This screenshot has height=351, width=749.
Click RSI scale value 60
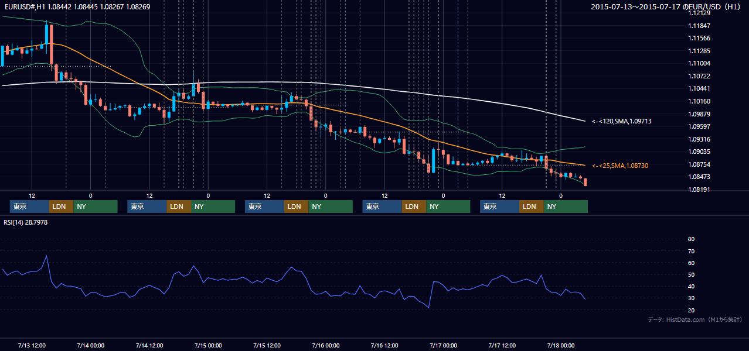[x=691, y=263]
